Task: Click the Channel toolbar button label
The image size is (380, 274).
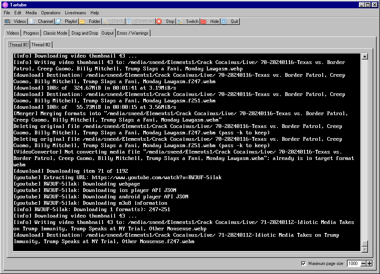Action: pos(45,21)
